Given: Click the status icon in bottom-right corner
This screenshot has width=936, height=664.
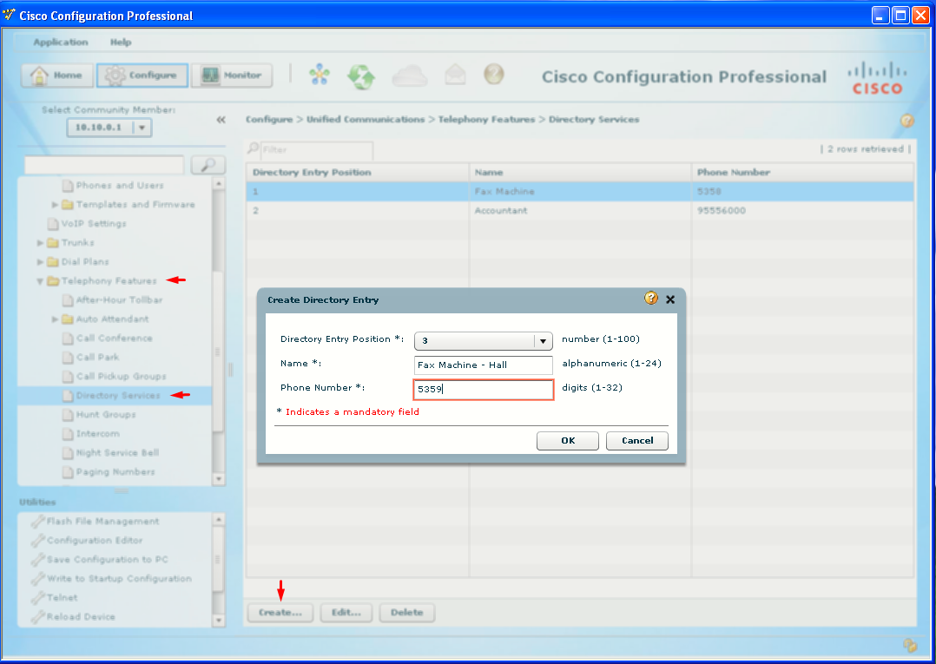Looking at the screenshot, I should (x=910, y=646).
